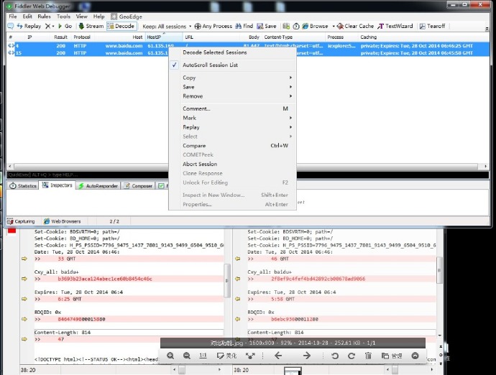Sort by the Protocol column header

pos(82,37)
